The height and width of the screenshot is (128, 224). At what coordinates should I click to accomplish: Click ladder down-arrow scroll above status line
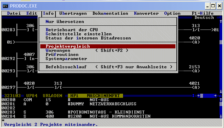click(x=221, y=91)
